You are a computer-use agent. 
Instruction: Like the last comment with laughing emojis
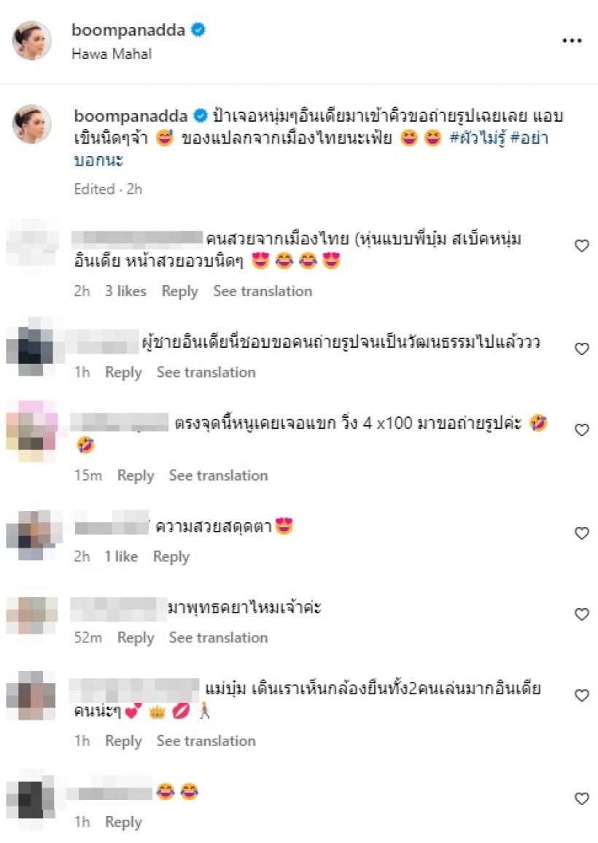pyautogui.click(x=582, y=799)
